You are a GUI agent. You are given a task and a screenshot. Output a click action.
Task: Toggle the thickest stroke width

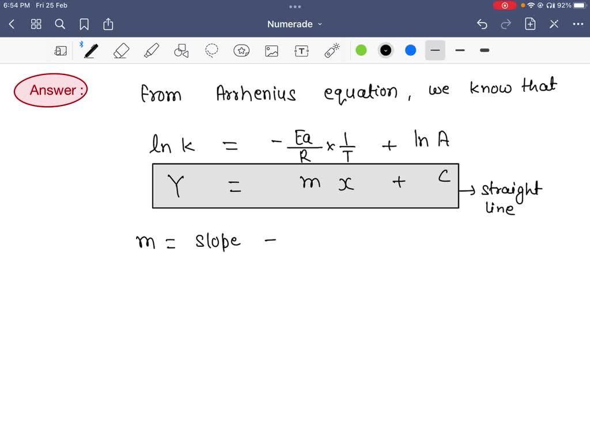[484, 51]
